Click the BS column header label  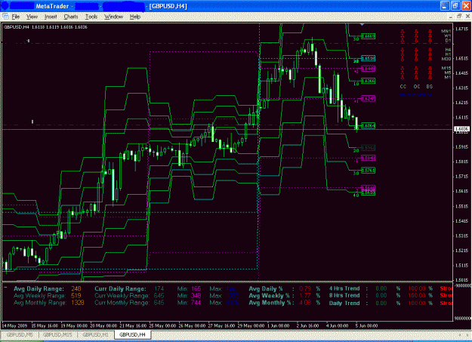[x=430, y=86]
